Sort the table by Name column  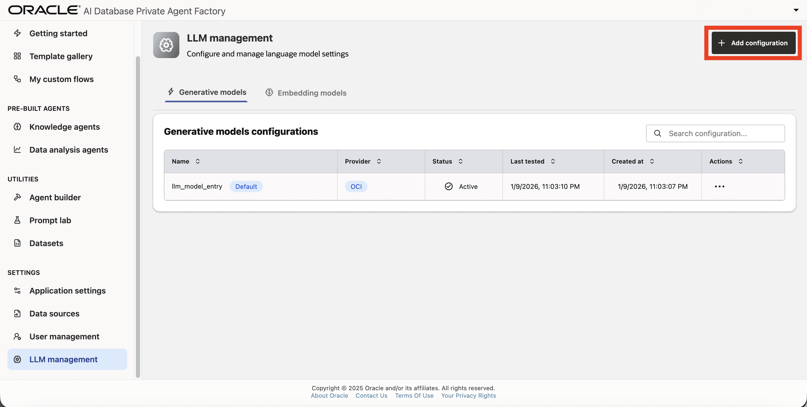pos(198,161)
